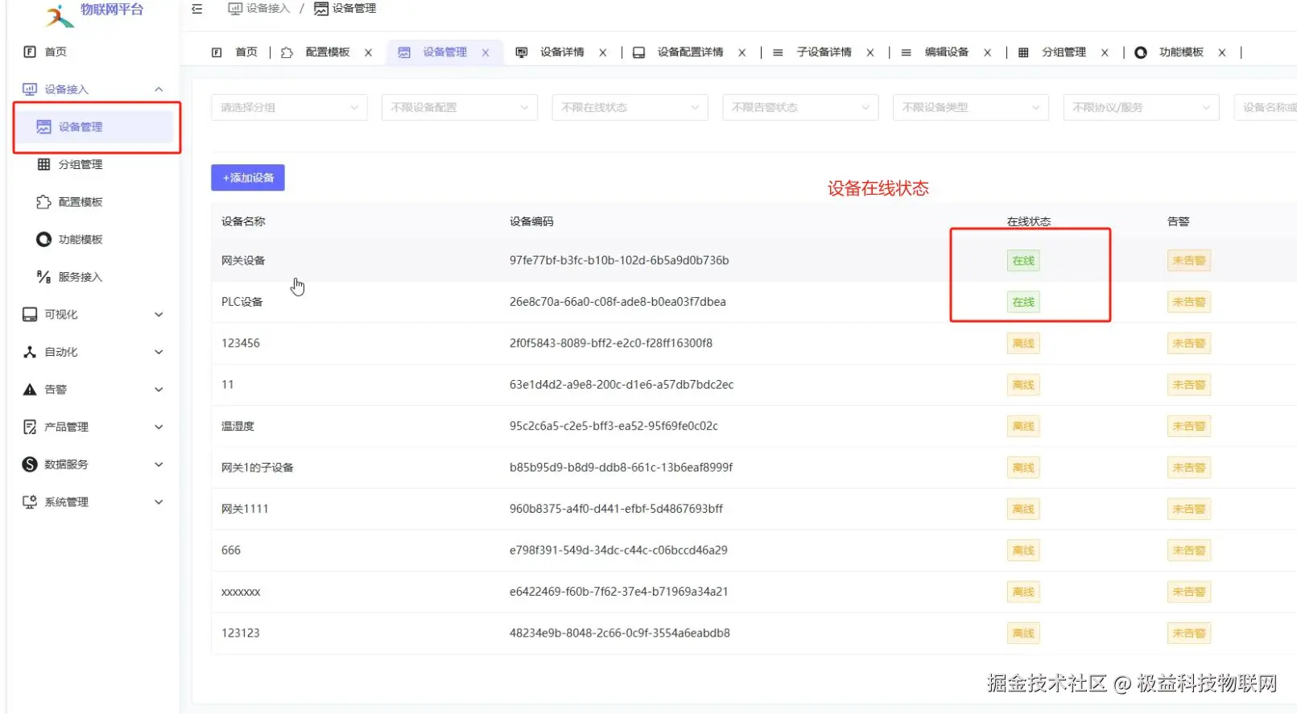Expand the 可视化 sidebar menu
The height and width of the screenshot is (714, 1297).
click(159, 315)
